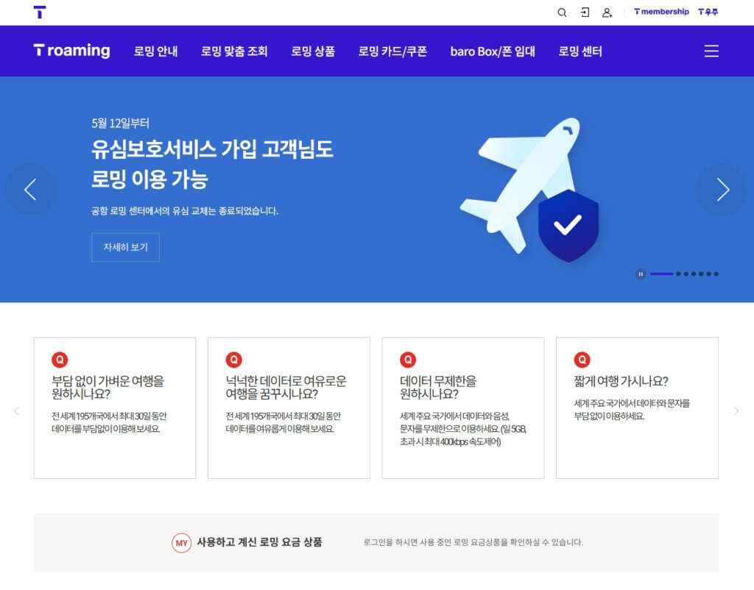
Task: Click the search magnifier icon
Action: (x=562, y=13)
